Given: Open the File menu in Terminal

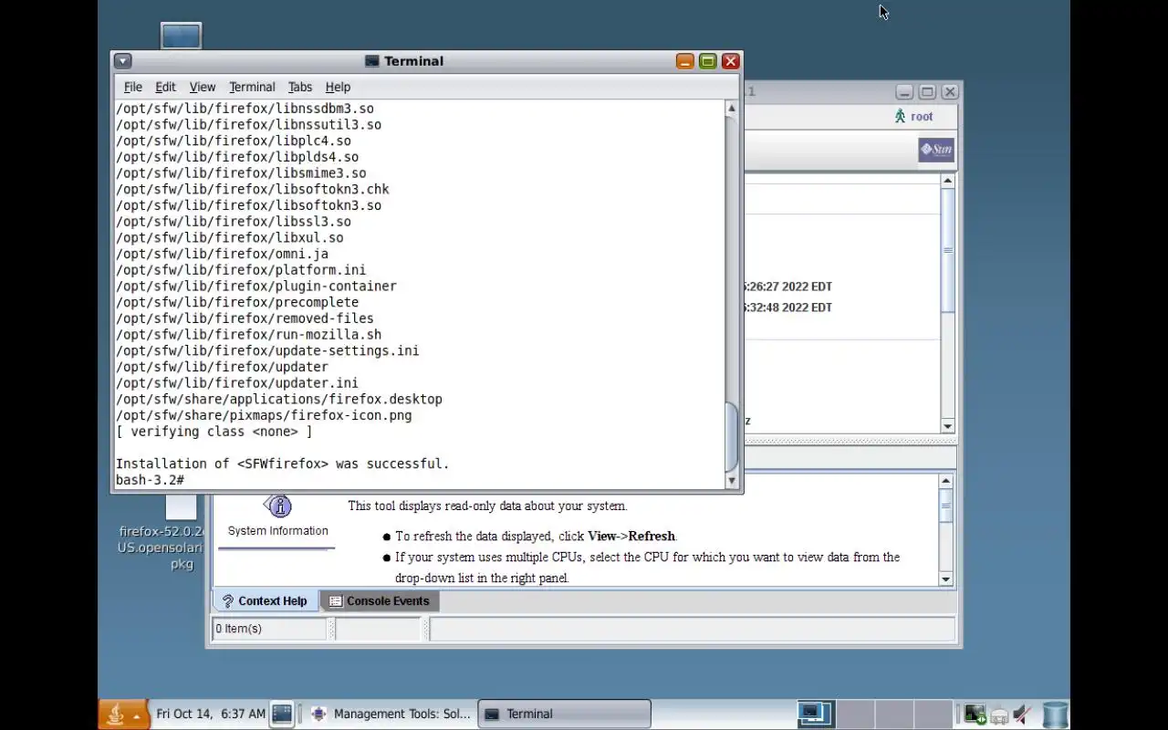Looking at the screenshot, I should (133, 87).
